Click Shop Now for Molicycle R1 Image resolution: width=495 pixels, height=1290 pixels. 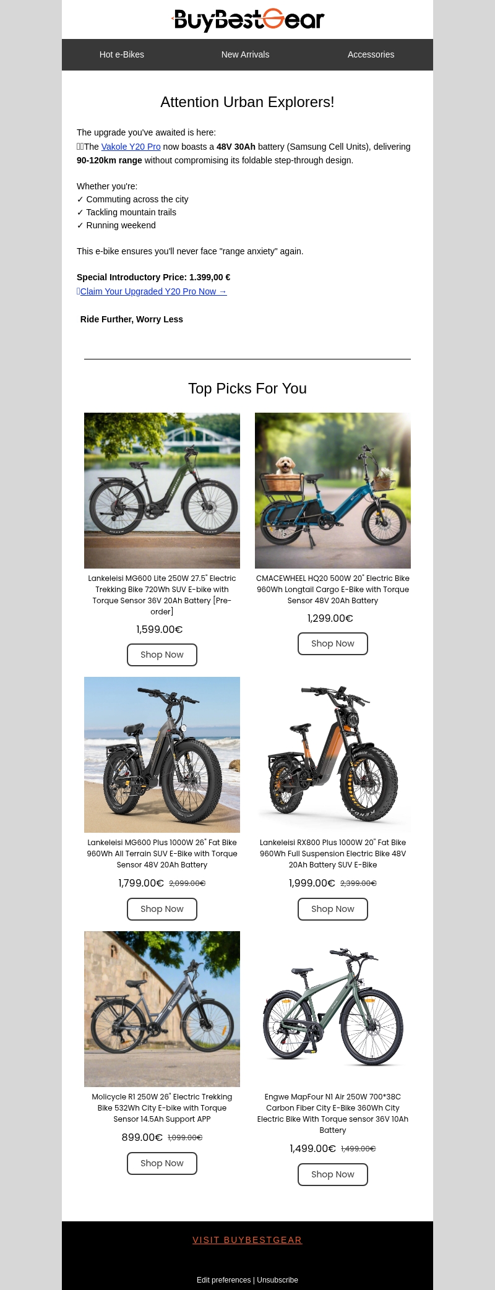[162, 1163]
